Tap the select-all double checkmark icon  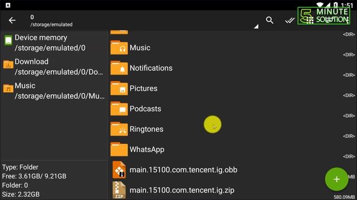pyautogui.click(x=290, y=21)
